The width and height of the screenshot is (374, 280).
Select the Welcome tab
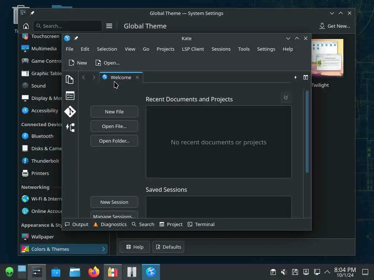[x=121, y=77]
